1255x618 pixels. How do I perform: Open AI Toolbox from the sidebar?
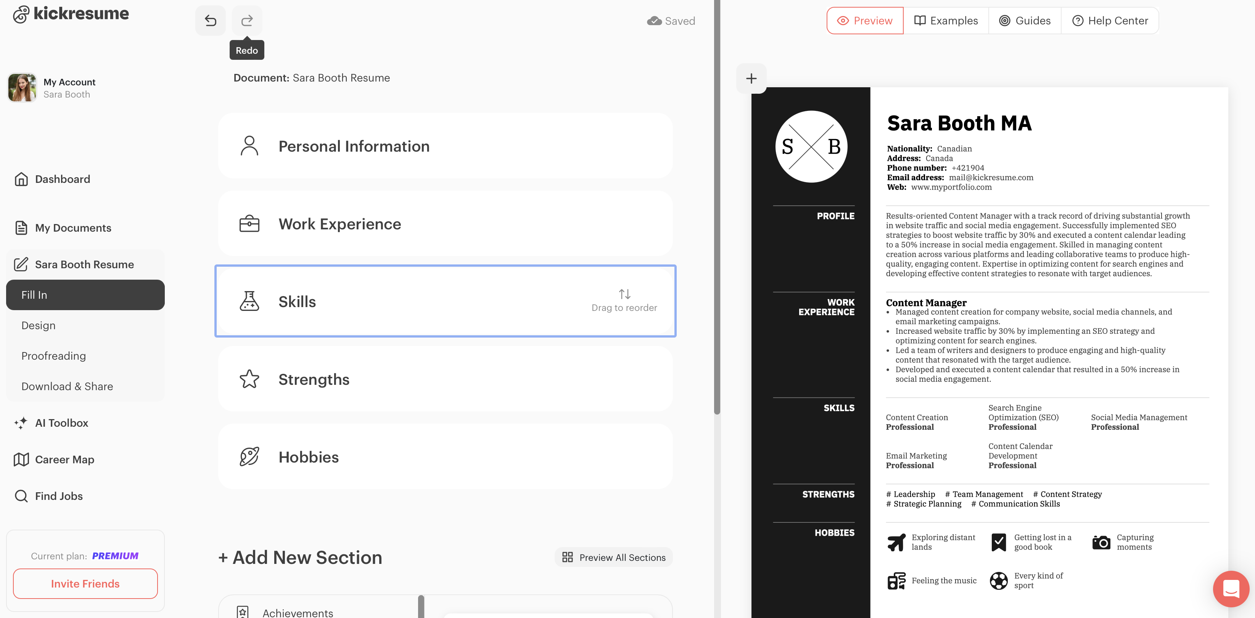click(61, 423)
